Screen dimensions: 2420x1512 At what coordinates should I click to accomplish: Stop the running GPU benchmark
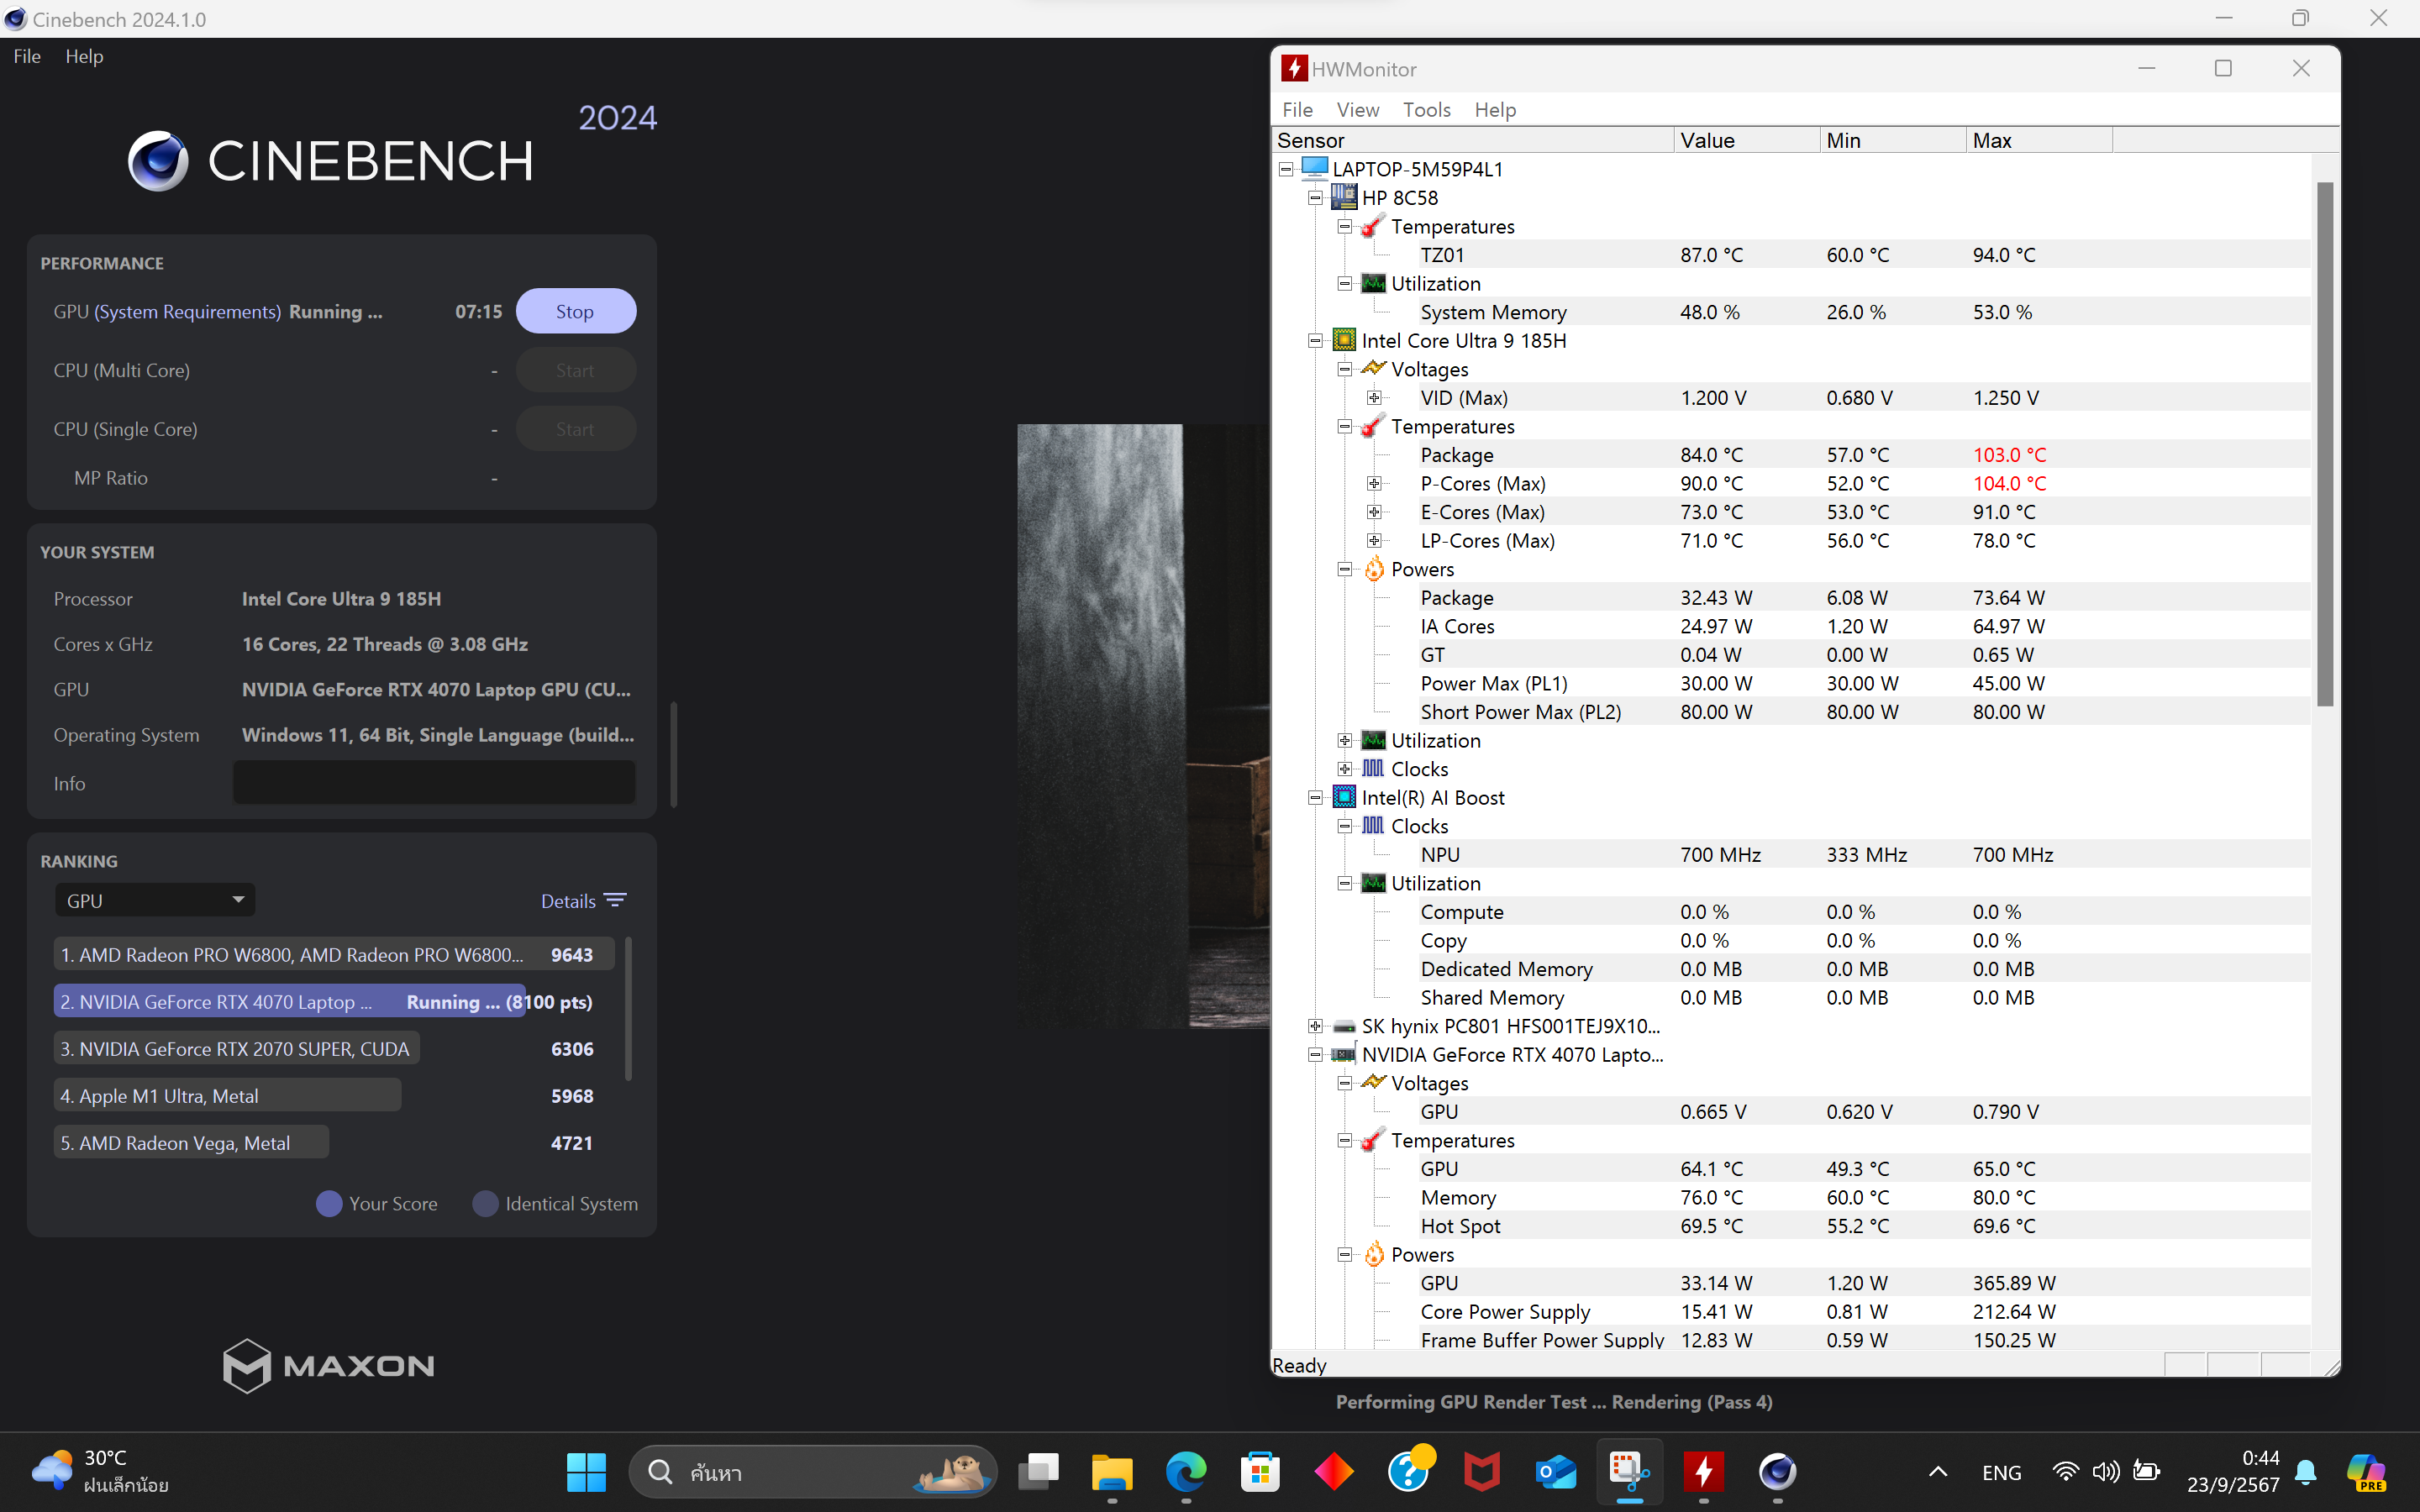click(x=575, y=311)
